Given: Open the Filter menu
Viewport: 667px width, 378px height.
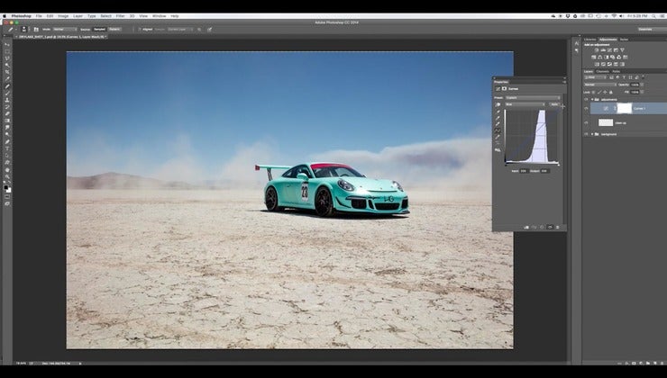Looking at the screenshot, I should (121, 16).
